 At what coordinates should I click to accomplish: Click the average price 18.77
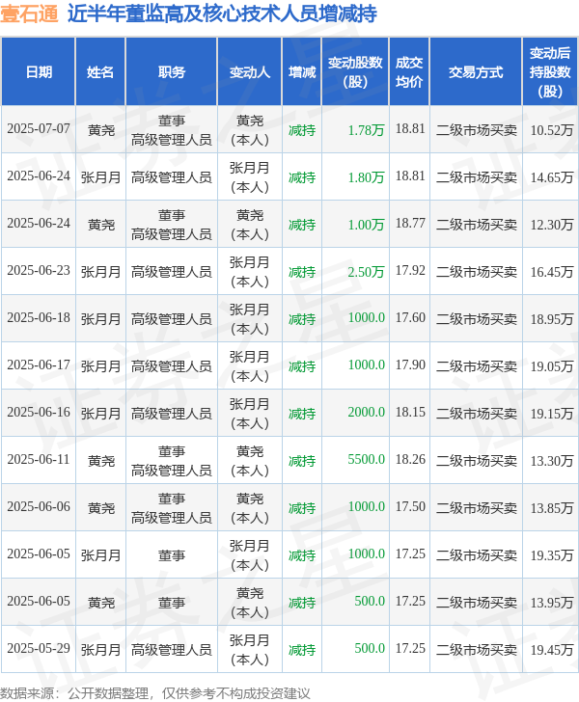410,224
